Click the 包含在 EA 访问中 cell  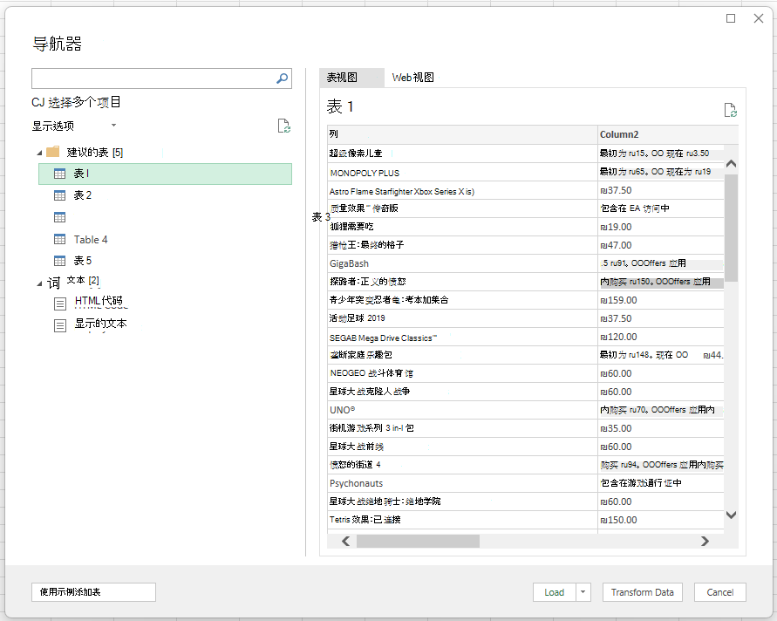[x=660, y=208]
